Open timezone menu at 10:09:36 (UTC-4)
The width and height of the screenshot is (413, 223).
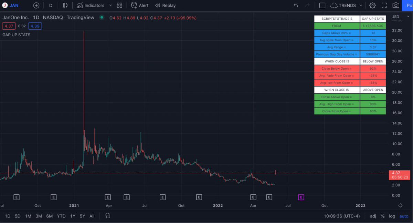click(x=341, y=216)
